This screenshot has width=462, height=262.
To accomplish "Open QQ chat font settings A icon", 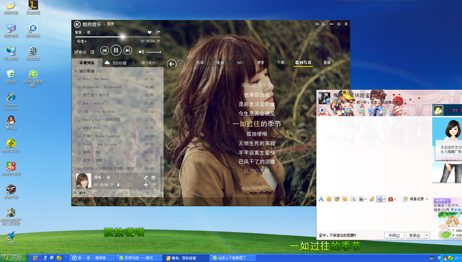I will [321, 199].
